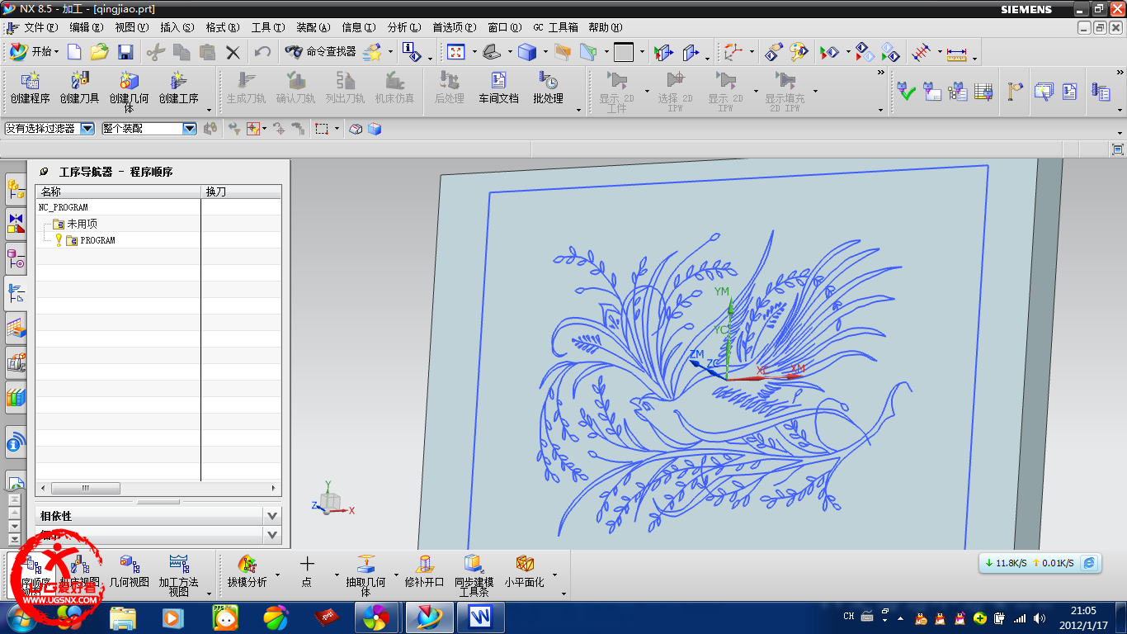Click the volume icon in the system tray
1127x634 pixels.
tap(1040, 617)
